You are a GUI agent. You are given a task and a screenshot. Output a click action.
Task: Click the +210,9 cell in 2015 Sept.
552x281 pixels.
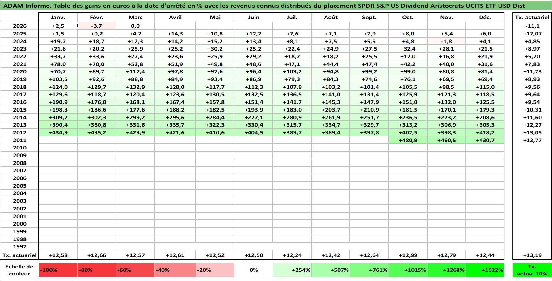point(369,110)
